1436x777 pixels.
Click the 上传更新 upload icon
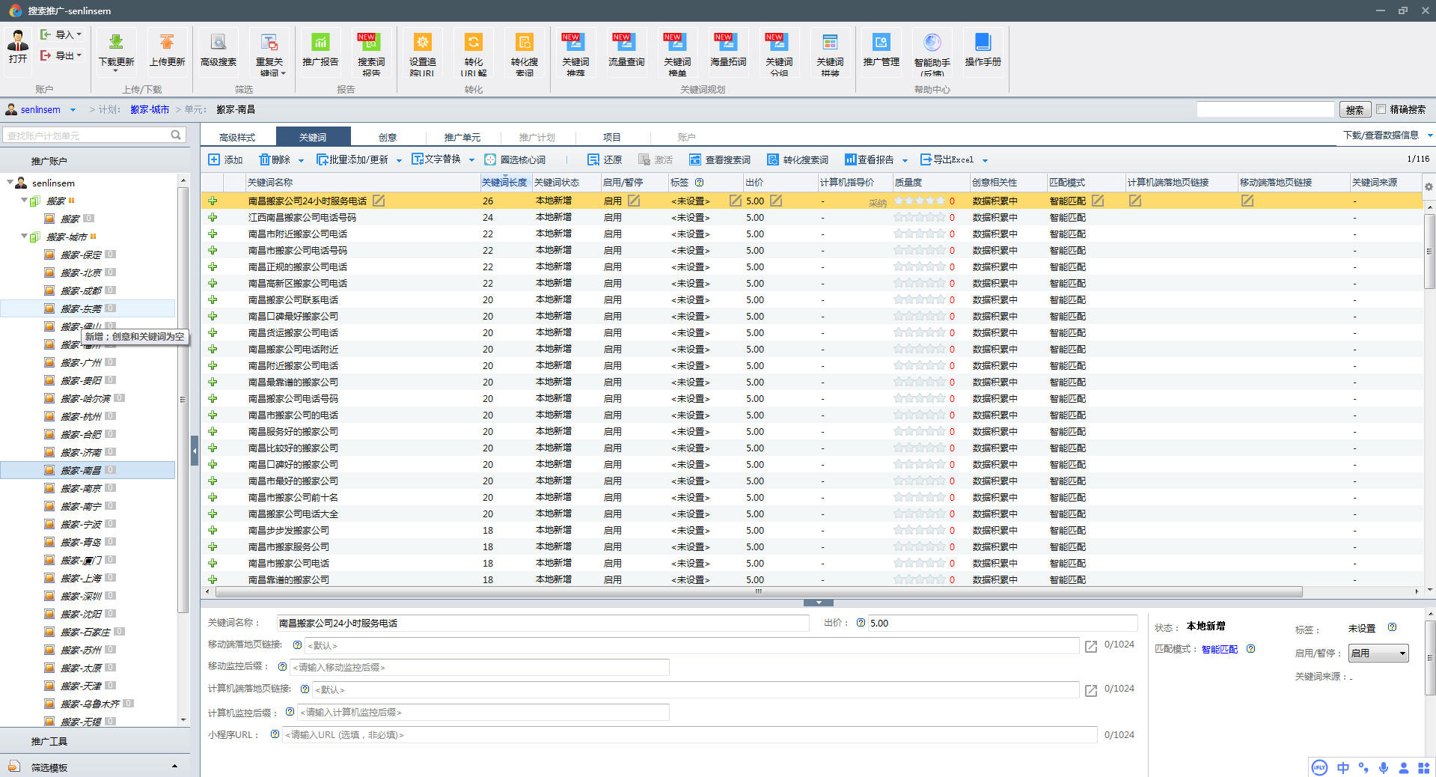tap(166, 43)
